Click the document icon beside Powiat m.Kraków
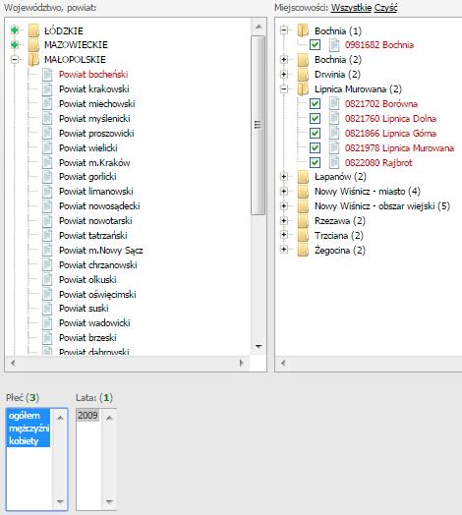Image resolution: width=462 pixels, height=515 pixels. pos(47,163)
